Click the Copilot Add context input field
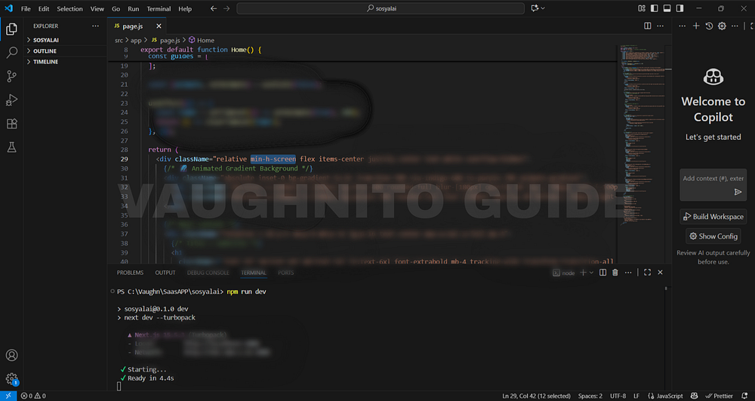 pos(713,178)
